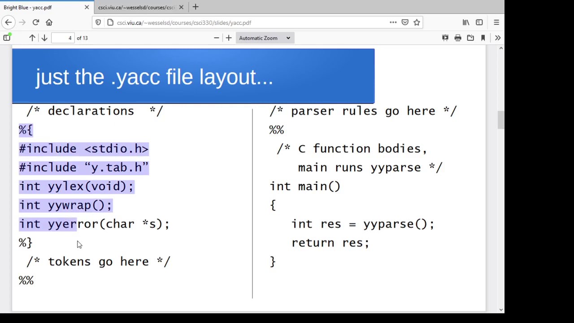Download the PDF file
Viewport: 574px width, 323px height.
(x=470, y=38)
